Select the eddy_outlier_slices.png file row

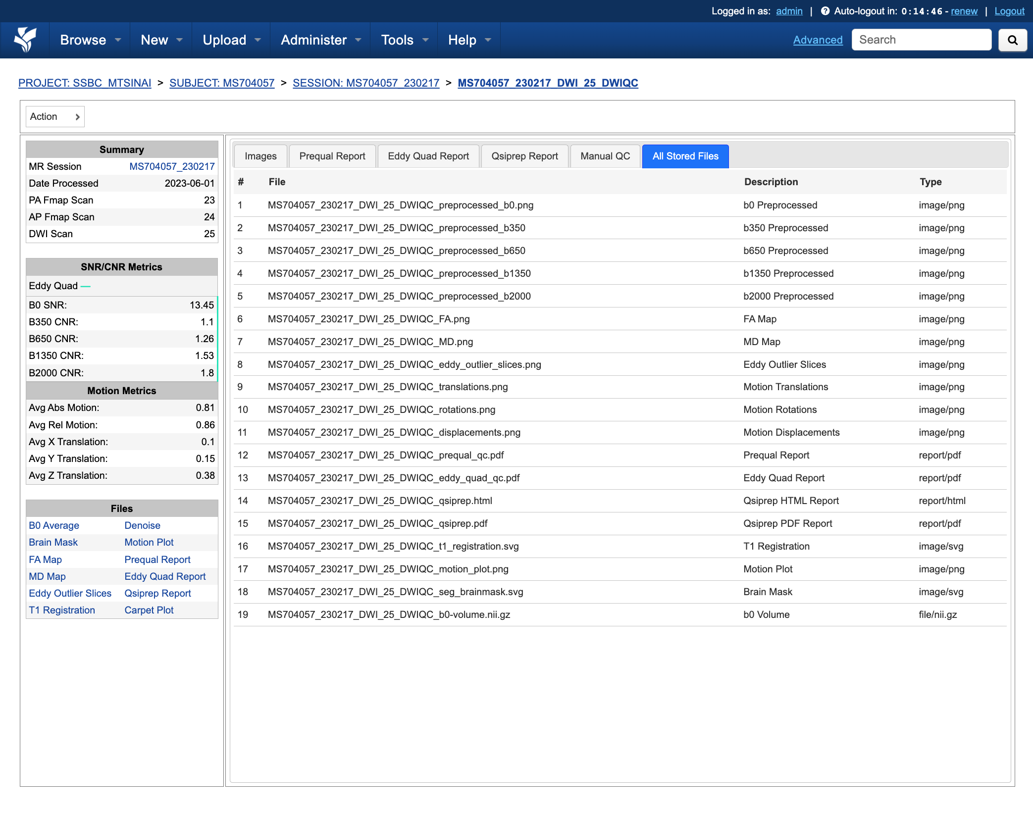click(620, 364)
